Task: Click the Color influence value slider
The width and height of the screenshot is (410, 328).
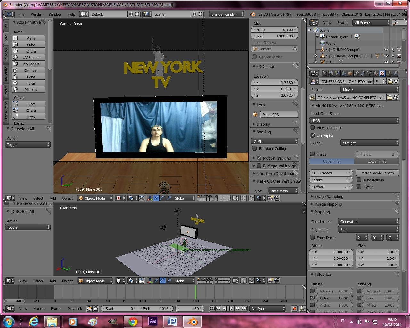Action: pyautogui.click(x=334, y=298)
